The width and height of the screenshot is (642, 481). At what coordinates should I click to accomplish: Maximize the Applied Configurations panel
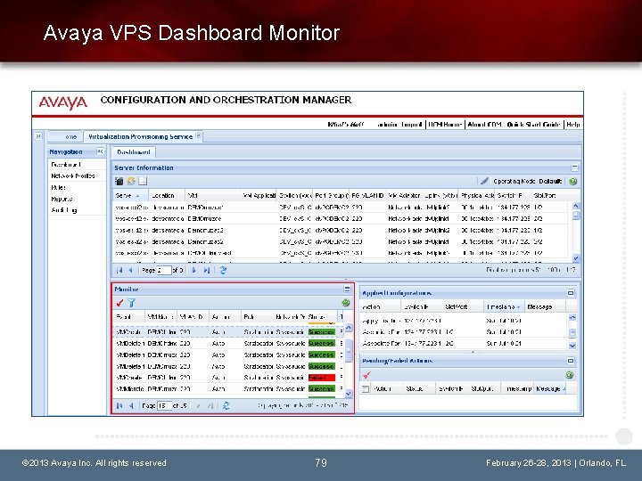(571, 293)
